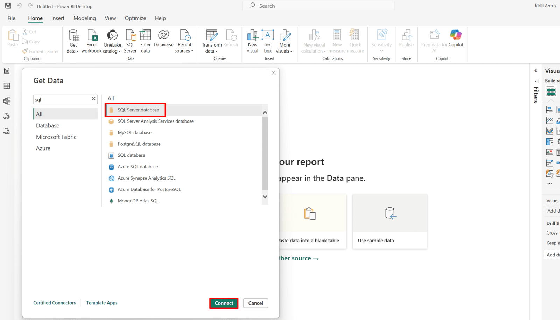Open the More visuals dropdown

[284, 51]
